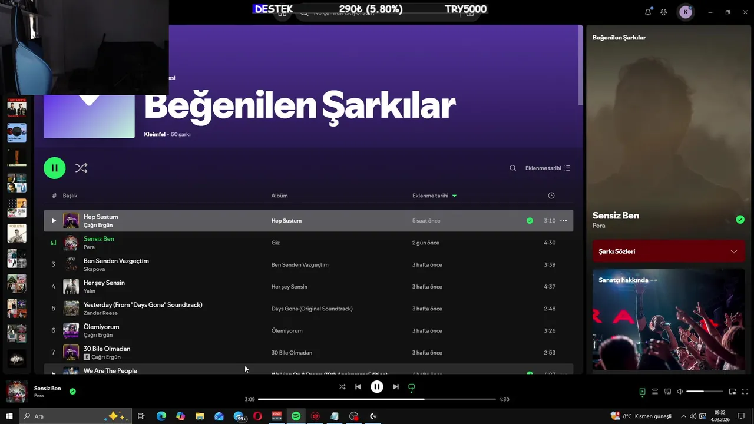Viewport: 754px width, 424px height.
Task: Click duration 4:37 of Her şey Sensin
Action: (x=550, y=287)
